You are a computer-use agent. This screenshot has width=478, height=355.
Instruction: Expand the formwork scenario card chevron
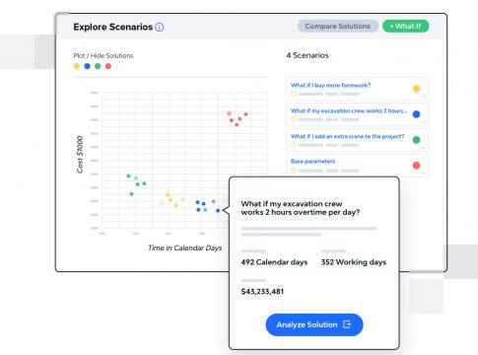(x=424, y=97)
